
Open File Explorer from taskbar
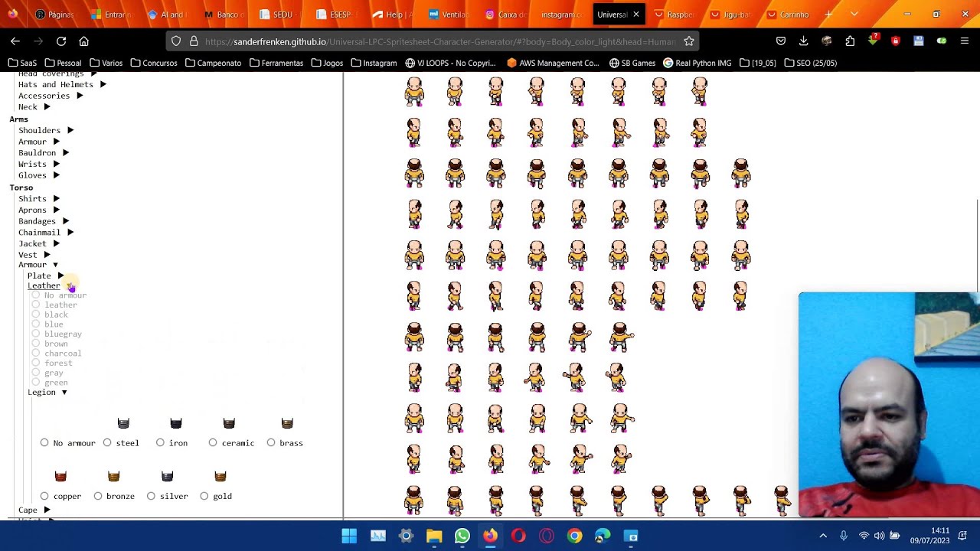tap(434, 536)
